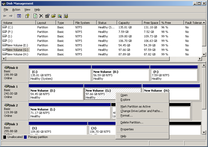Sort by the Capacity column header
This screenshot has height=147, width=208.
point(130,23)
